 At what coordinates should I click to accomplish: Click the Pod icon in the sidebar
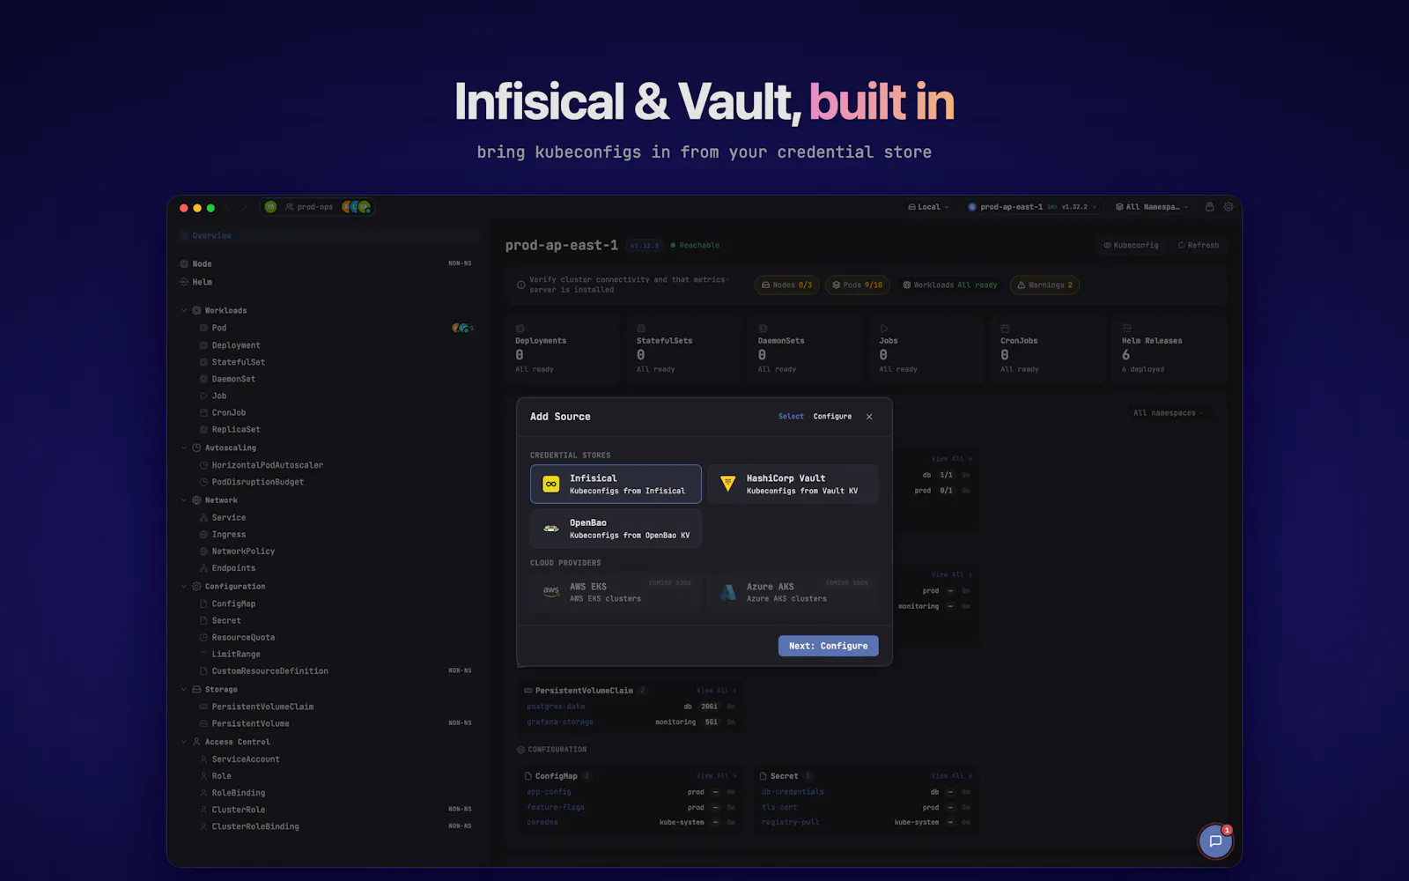203,328
